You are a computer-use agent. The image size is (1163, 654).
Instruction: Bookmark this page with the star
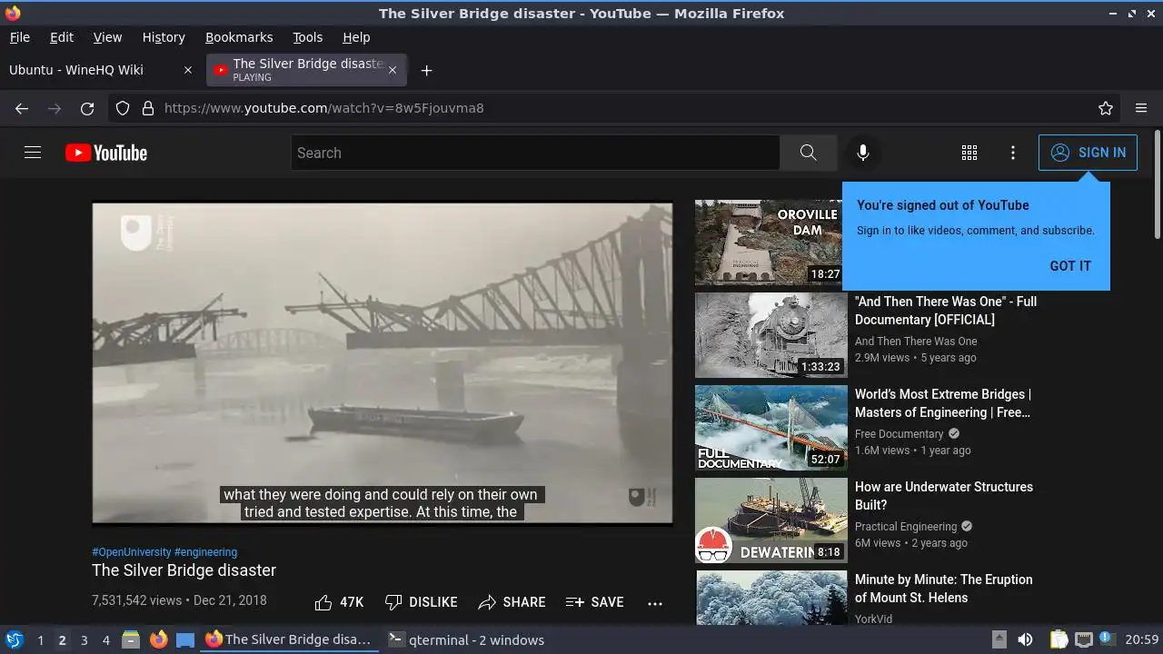pyautogui.click(x=1106, y=108)
